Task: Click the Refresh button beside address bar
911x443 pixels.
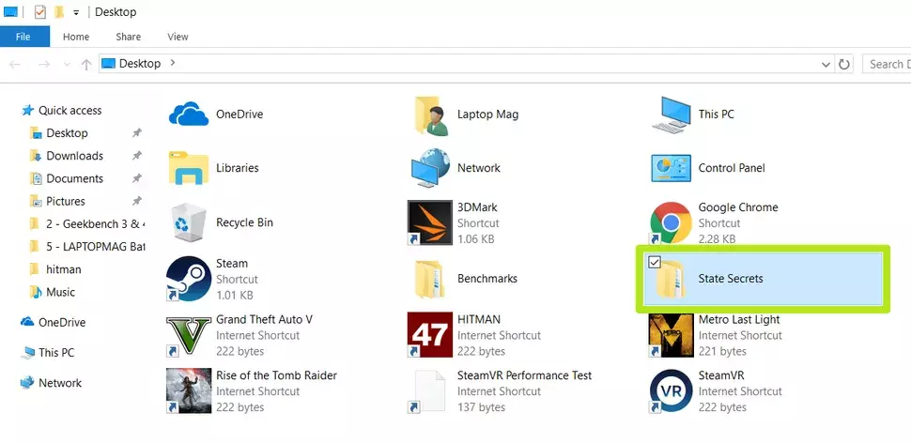Action: 844,64
